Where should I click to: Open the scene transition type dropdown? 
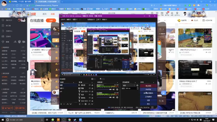tap(129, 85)
